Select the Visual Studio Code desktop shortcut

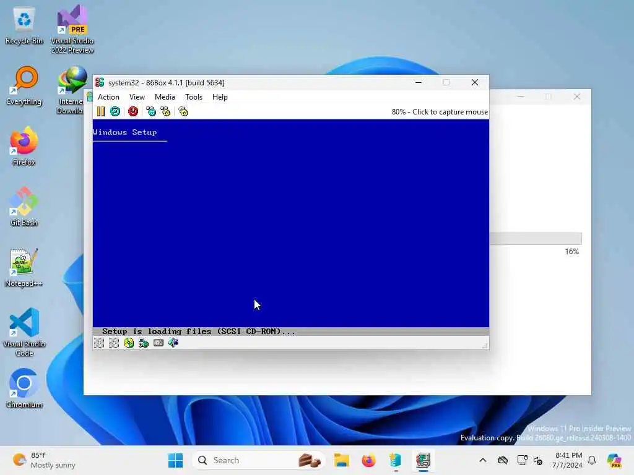pyautogui.click(x=24, y=332)
